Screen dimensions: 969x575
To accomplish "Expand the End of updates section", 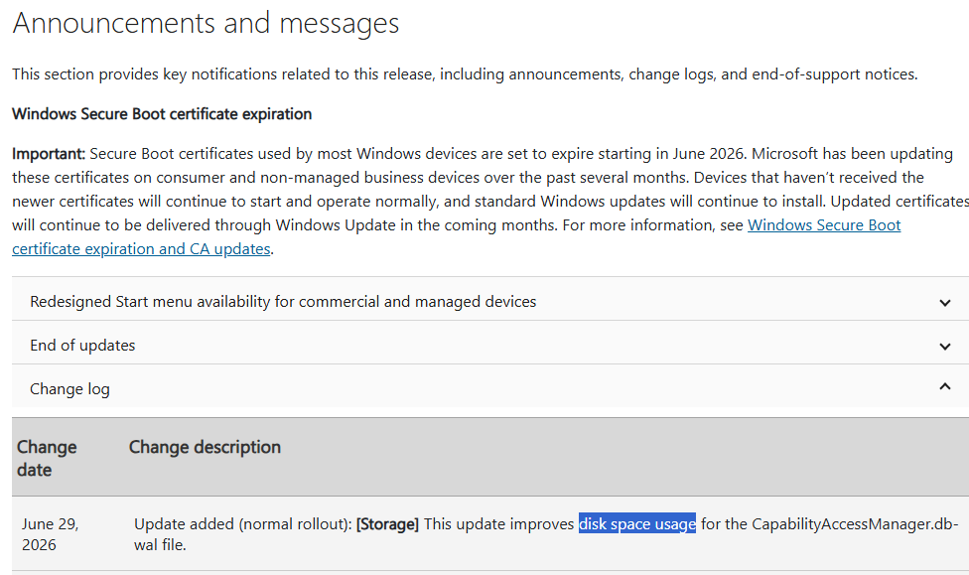I will coord(490,345).
